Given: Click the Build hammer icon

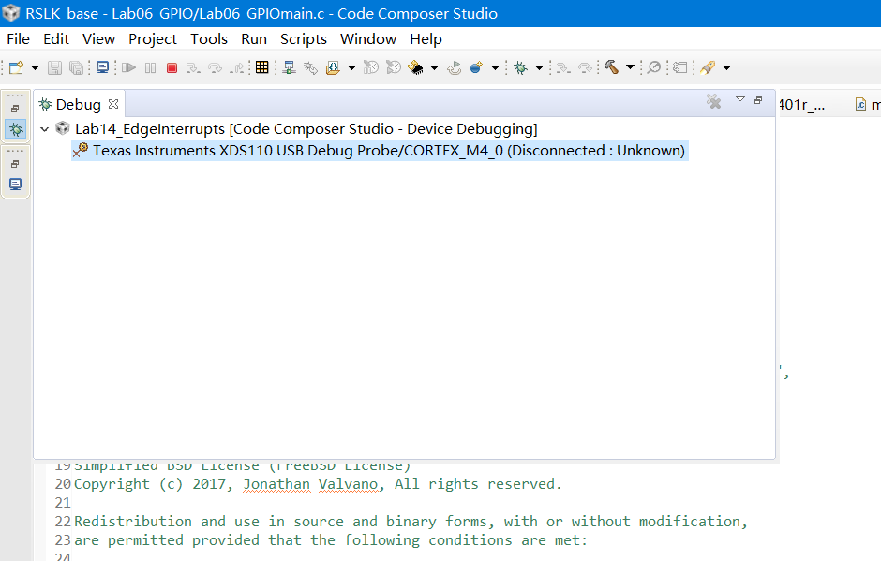Looking at the screenshot, I should [611, 68].
